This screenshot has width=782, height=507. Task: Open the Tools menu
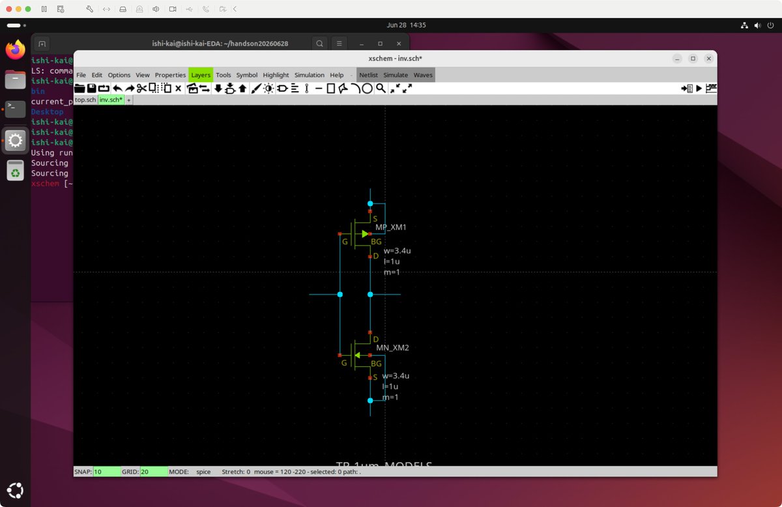point(224,75)
